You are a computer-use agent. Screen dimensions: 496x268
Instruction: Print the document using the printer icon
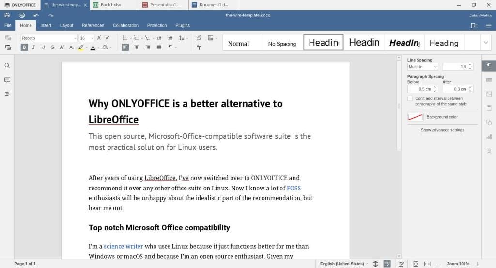click(x=22, y=15)
